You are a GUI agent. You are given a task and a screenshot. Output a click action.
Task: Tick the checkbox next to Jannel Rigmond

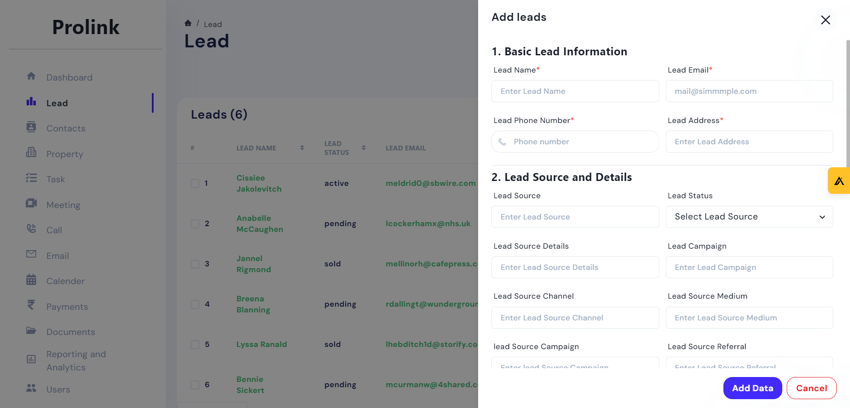(x=195, y=264)
